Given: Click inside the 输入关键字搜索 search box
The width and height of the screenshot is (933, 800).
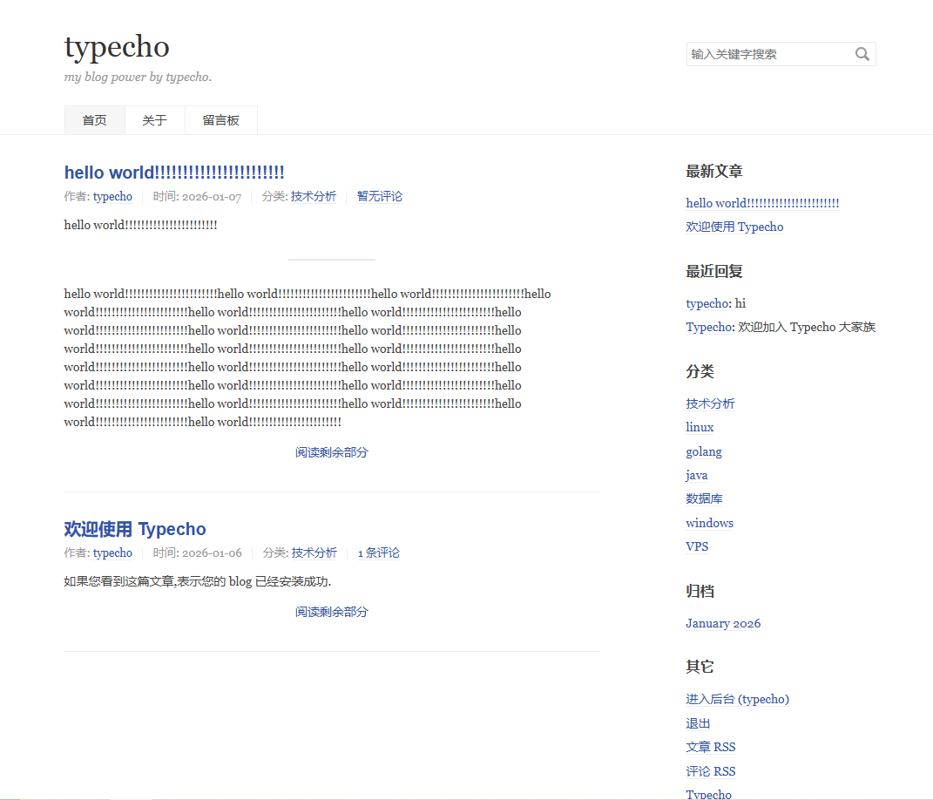Looking at the screenshot, I should coord(767,54).
